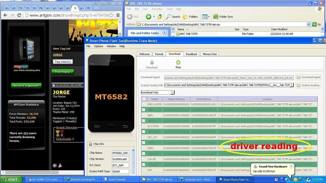Viewport: 326px width, 183px height.
Task: Open the Flash Tool Options menu
Action: (98, 46)
